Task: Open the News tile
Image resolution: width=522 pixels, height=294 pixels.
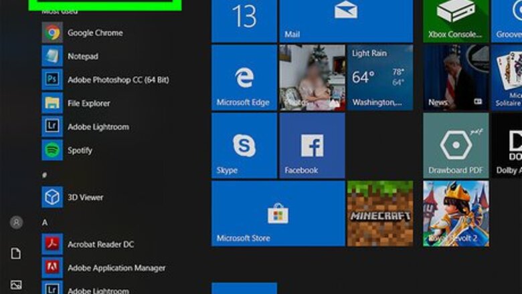Action: (x=456, y=78)
